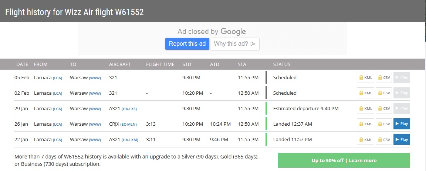Image resolution: width=426 pixels, height=171 pixels.
Task: Play the 22 Jan flight replay
Action: coord(402,139)
